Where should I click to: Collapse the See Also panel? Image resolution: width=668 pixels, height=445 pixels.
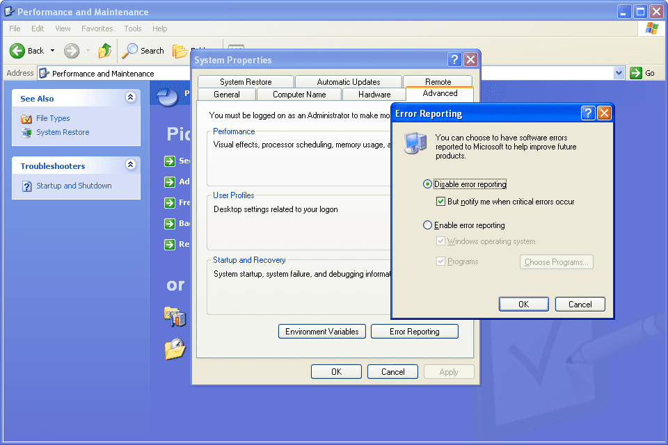click(131, 97)
